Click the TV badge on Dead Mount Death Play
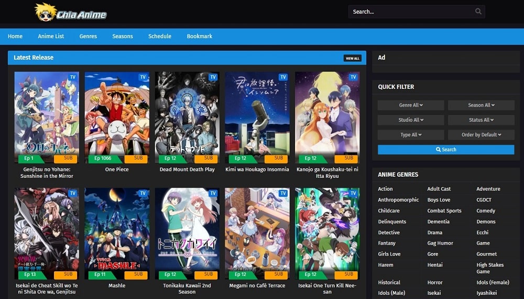This screenshot has width=524, height=299. click(x=213, y=77)
